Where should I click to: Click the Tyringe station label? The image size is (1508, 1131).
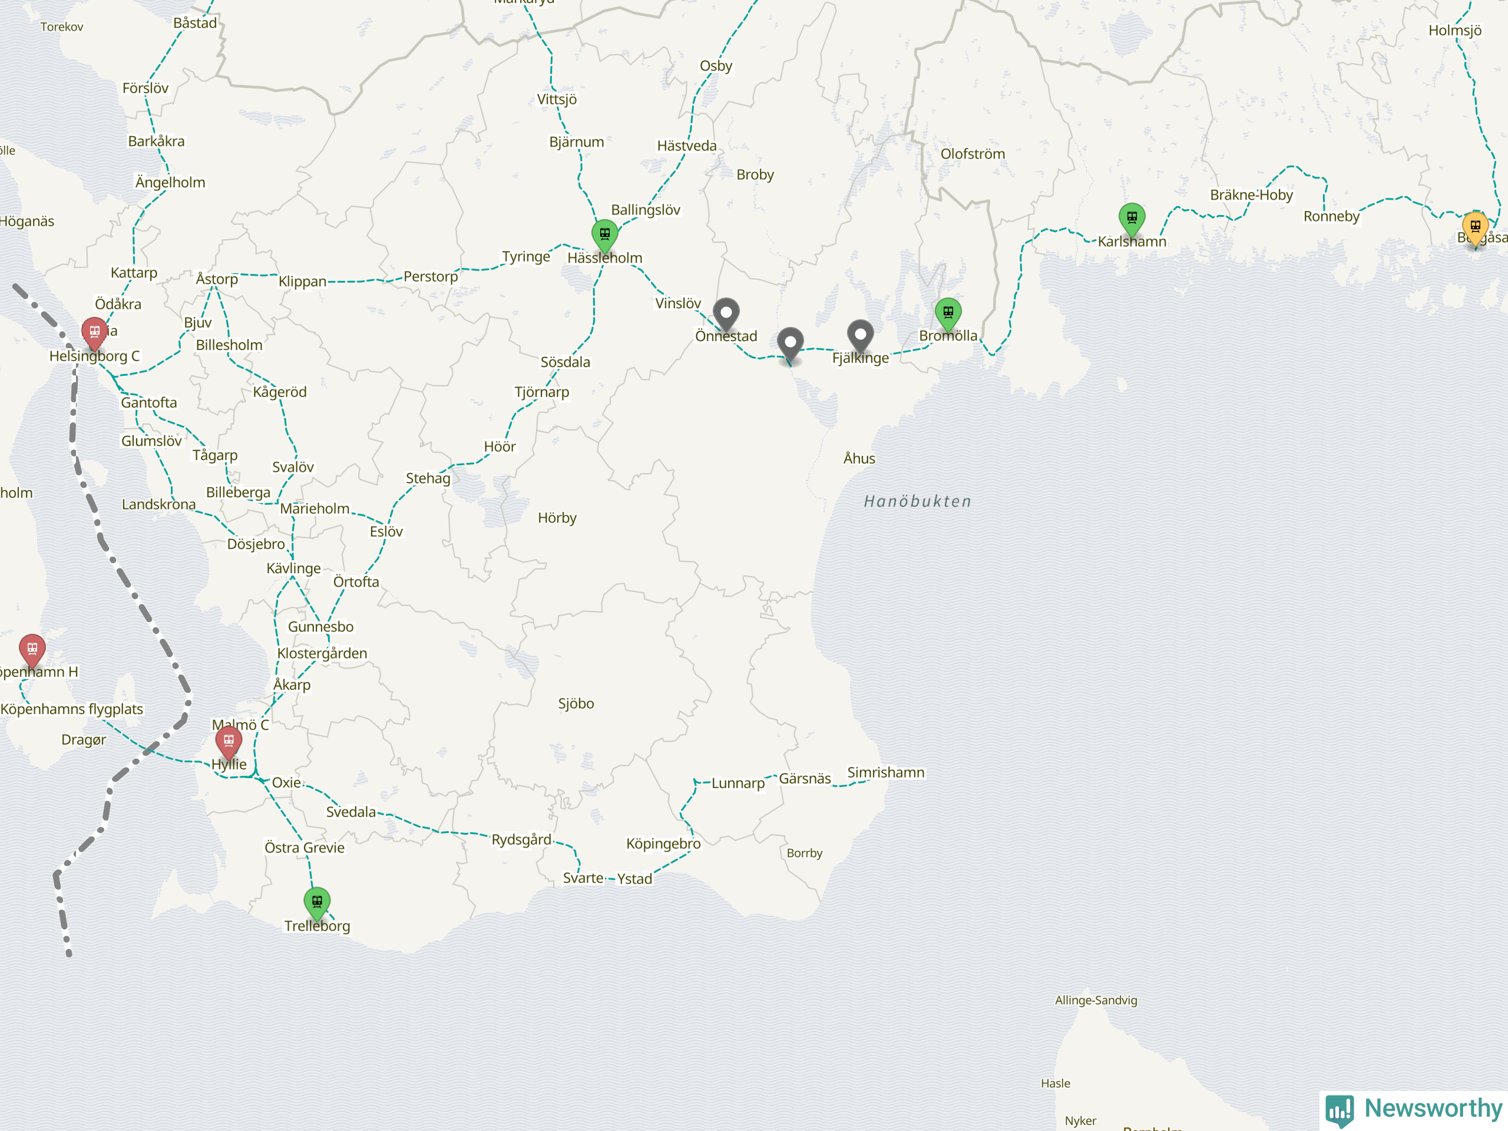pyautogui.click(x=525, y=257)
